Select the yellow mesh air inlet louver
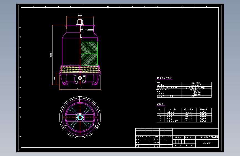 pyautogui.click(x=80, y=69)
